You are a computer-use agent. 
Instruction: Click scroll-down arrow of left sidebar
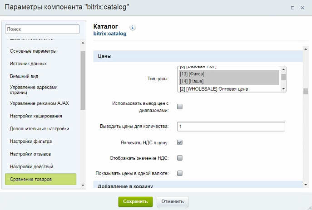[83, 185]
